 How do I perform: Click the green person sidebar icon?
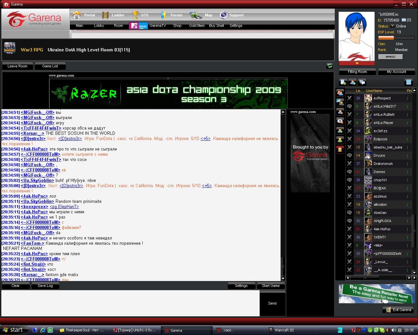point(340,140)
